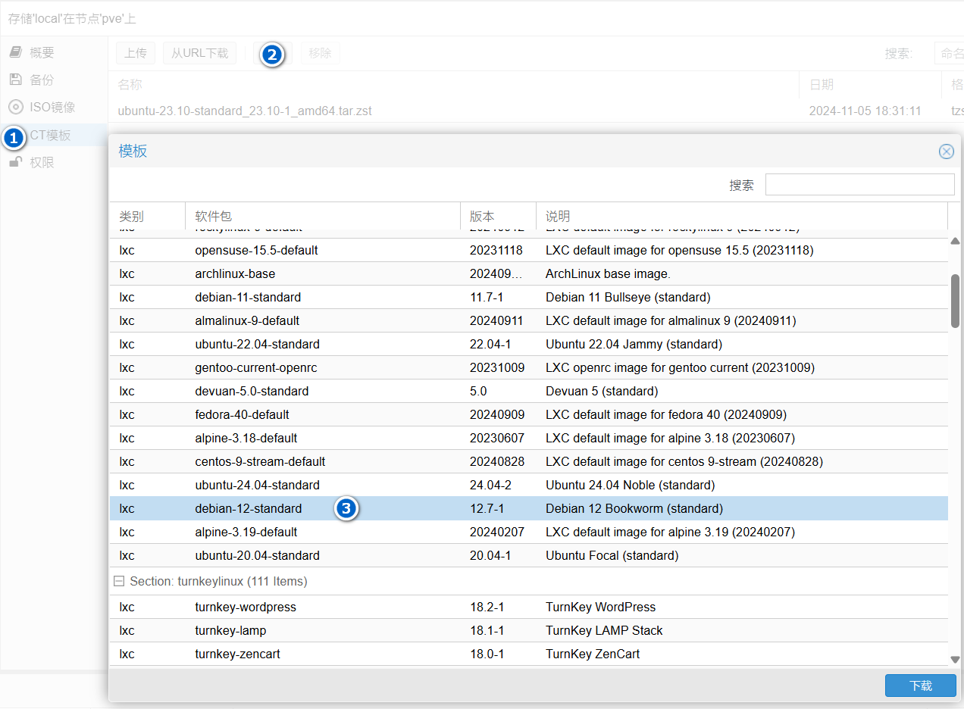Select the alpine-3.18-default template
This screenshot has height=709, width=964.
[x=528, y=438]
